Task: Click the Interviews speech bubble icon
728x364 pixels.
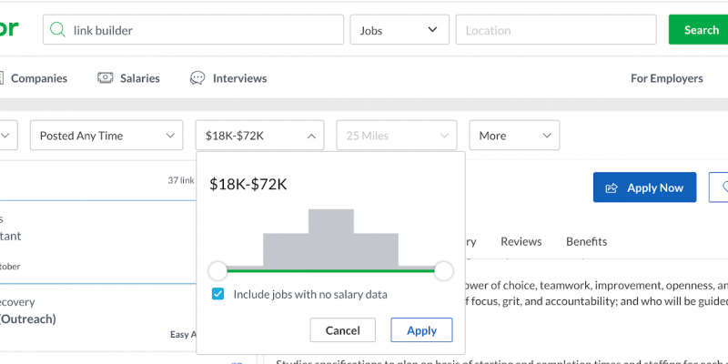Action: pyautogui.click(x=197, y=78)
